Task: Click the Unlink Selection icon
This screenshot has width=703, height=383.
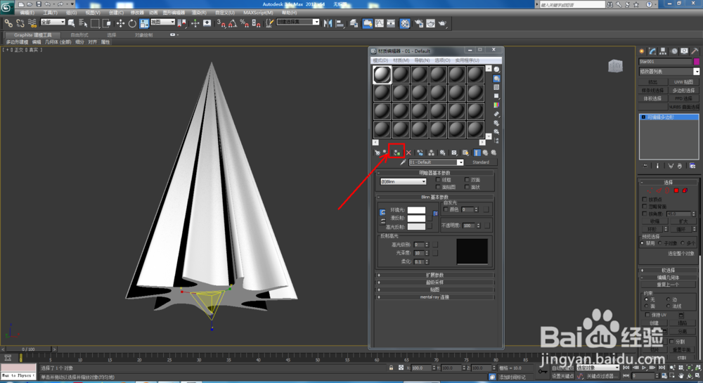Action: (20, 23)
